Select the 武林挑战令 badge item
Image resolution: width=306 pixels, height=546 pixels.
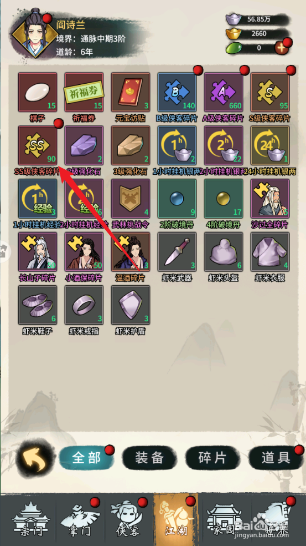131,199
